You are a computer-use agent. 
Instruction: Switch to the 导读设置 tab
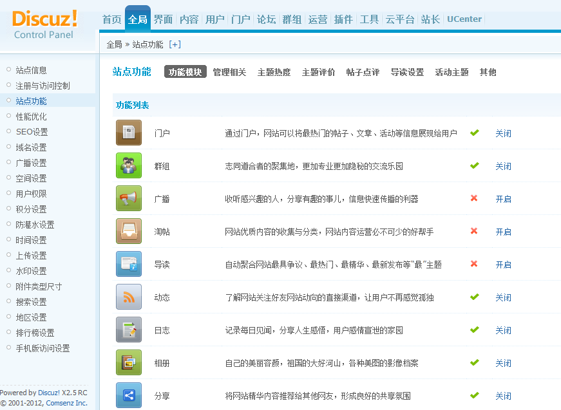coord(407,72)
